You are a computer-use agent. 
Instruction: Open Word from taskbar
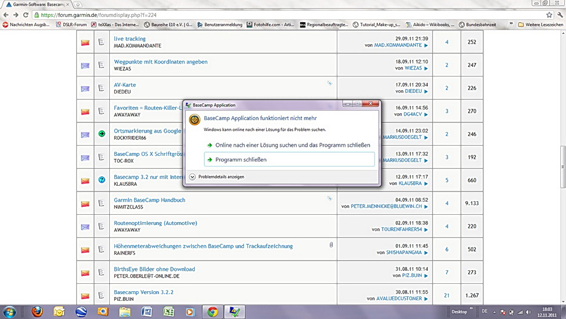click(147, 312)
